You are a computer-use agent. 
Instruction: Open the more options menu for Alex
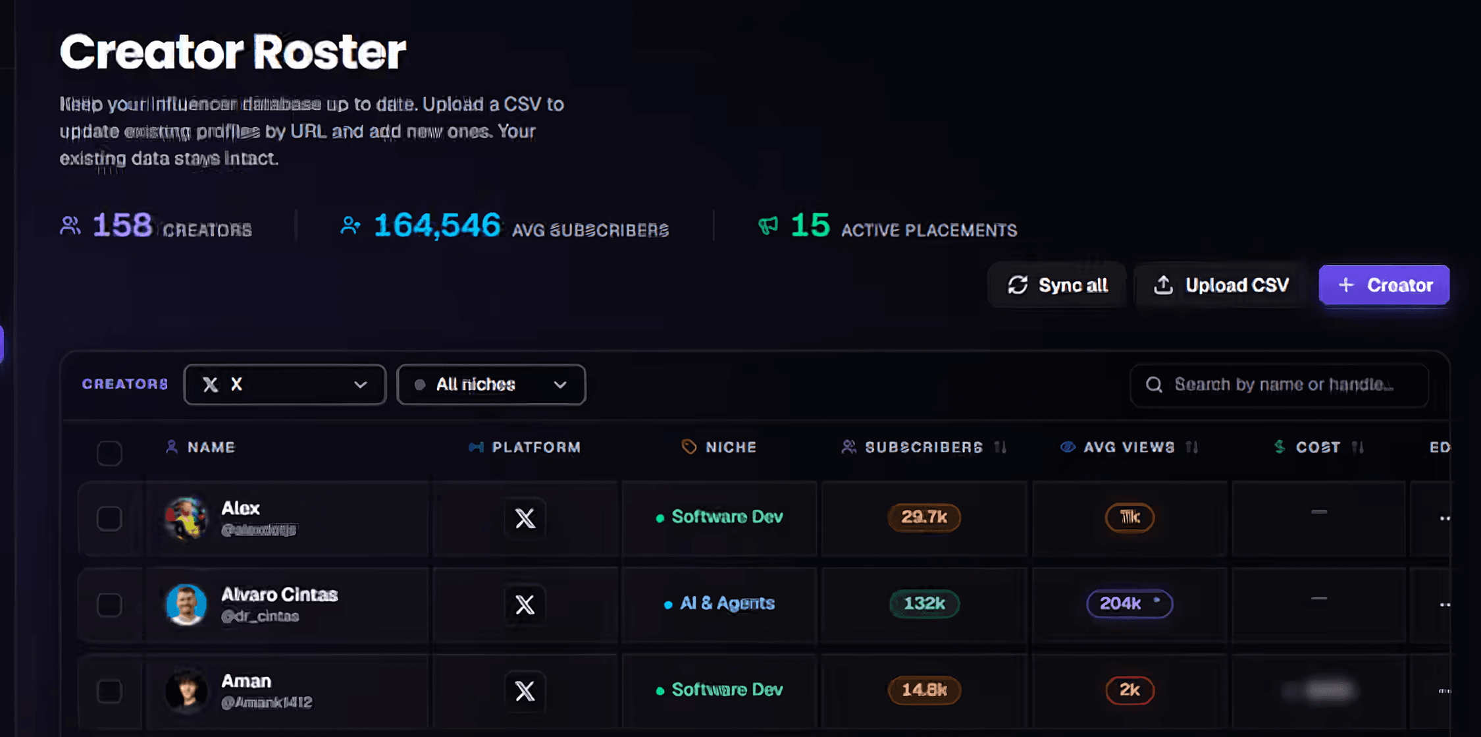[x=1444, y=518]
